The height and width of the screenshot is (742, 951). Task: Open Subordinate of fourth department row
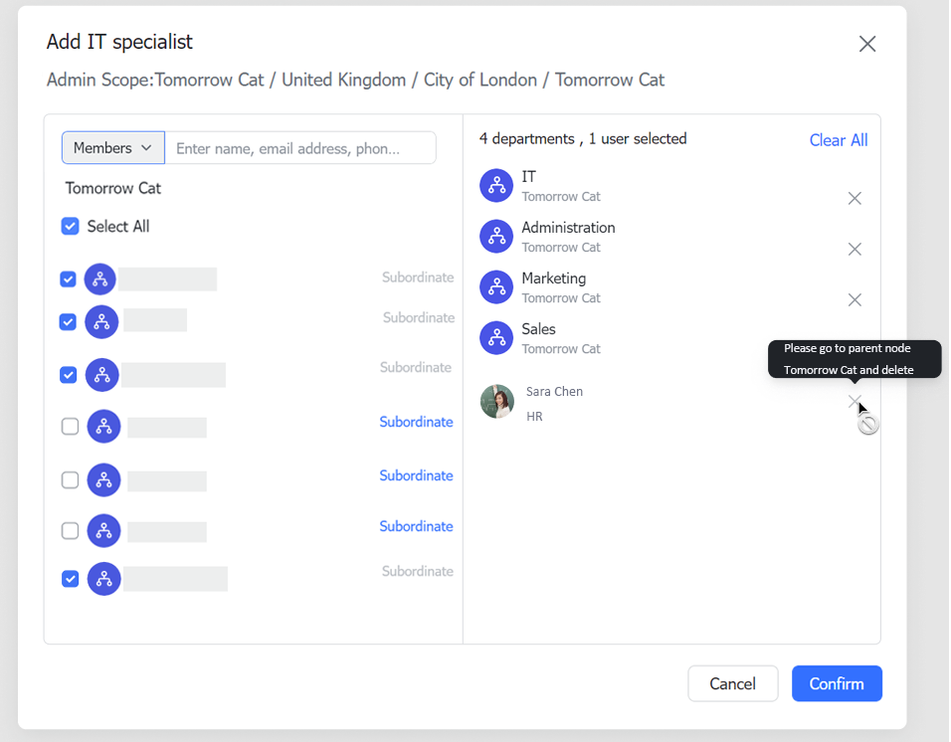[416, 423]
